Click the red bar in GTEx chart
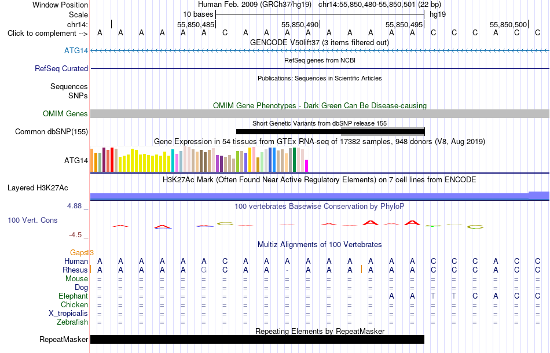Image resolution: width=550 pixels, height=353 pixels. click(112, 160)
